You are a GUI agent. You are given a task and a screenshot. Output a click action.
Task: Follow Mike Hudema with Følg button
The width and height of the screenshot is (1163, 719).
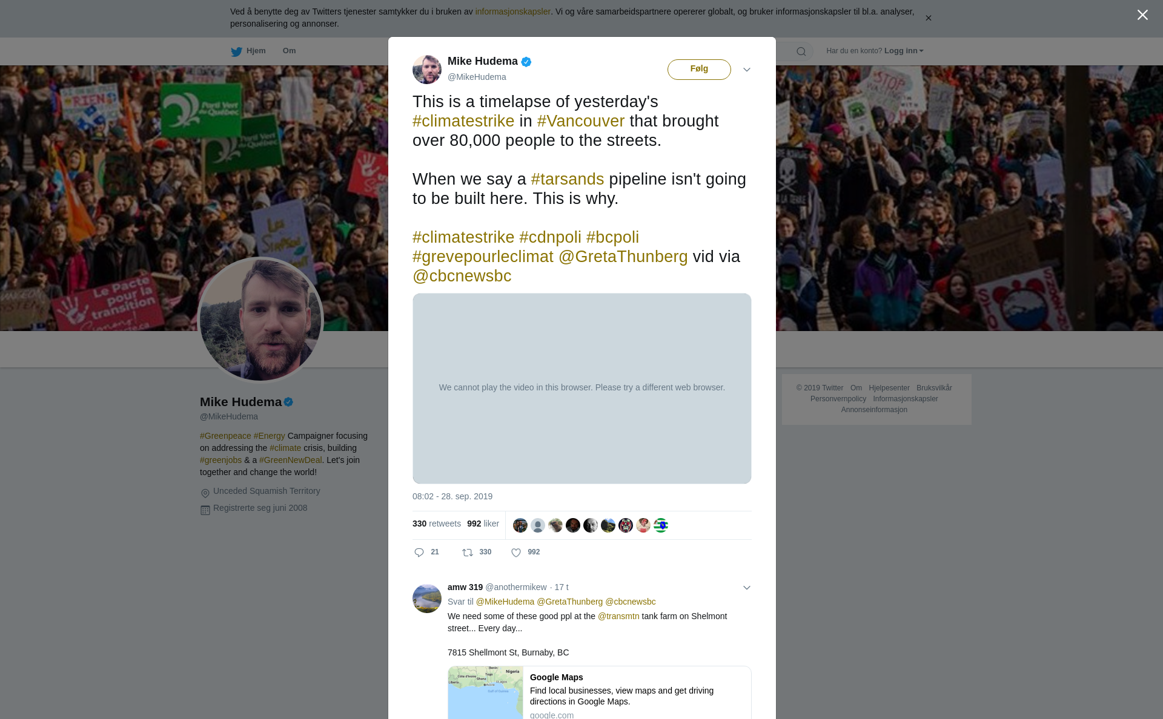pyautogui.click(x=699, y=70)
